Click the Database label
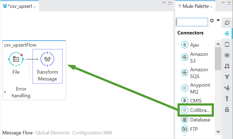 pos(200,120)
